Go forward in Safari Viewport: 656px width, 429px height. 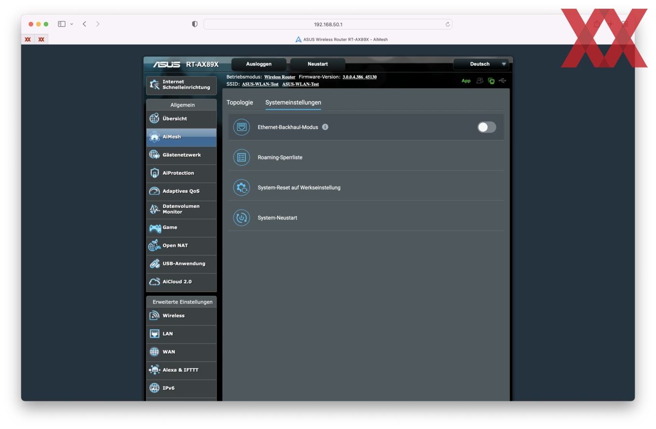coord(98,24)
